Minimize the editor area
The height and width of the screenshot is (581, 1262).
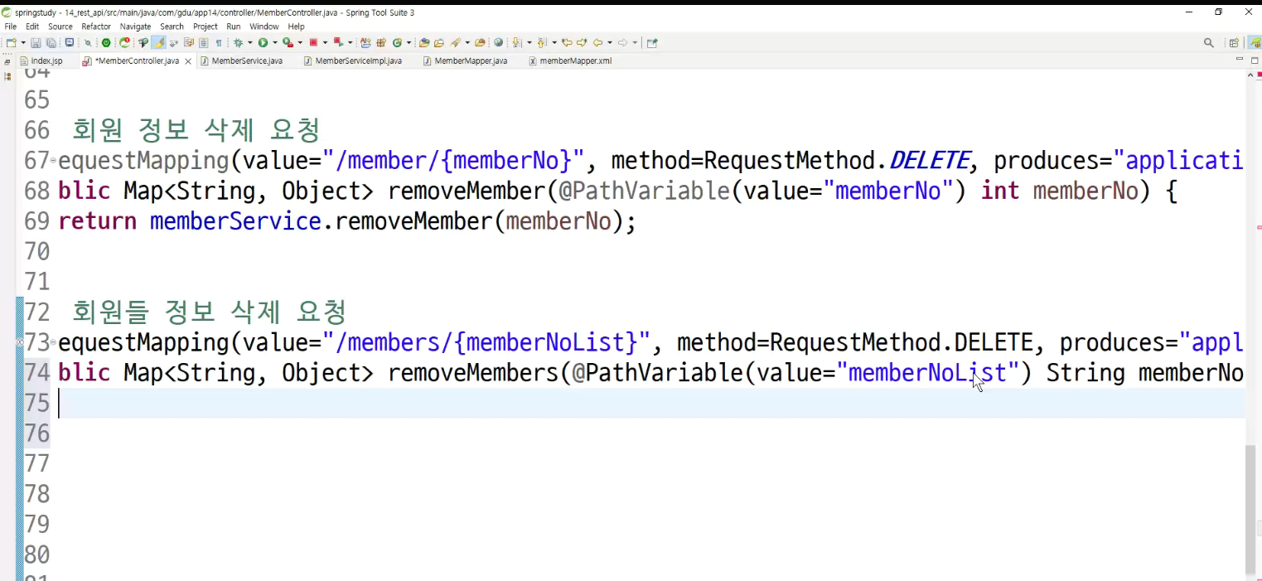pos(1240,60)
